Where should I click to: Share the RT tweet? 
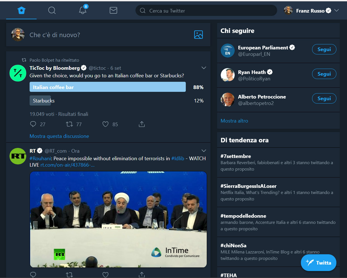[142, 275]
